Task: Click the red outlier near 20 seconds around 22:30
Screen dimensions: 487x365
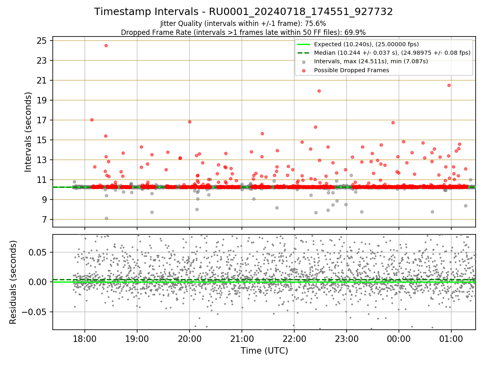Action: [x=319, y=91]
